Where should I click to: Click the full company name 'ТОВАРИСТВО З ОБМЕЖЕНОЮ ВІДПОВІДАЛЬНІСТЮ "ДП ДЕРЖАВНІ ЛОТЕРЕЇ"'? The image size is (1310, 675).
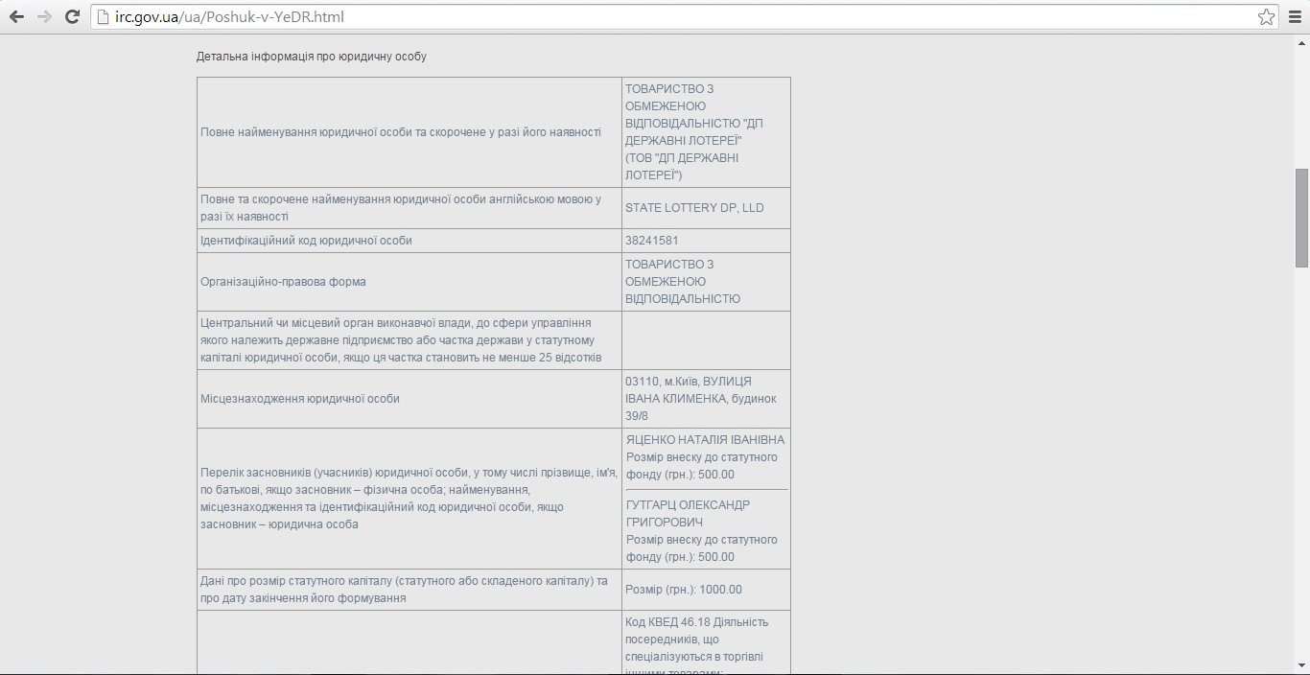(694, 115)
